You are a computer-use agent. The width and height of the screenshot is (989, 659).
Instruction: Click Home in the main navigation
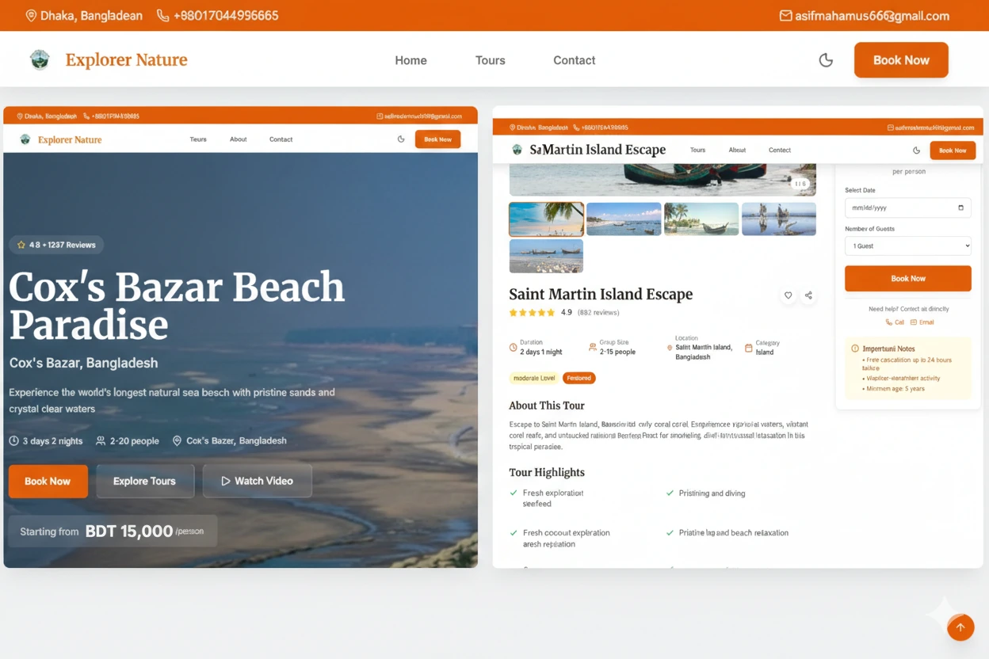coord(410,60)
